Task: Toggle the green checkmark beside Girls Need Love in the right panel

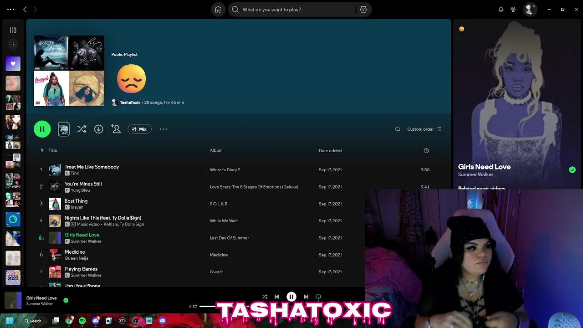Action: pyautogui.click(x=572, y=170)
